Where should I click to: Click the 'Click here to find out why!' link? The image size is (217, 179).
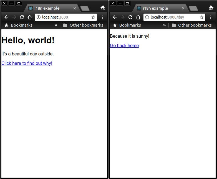tap(27, 63)
